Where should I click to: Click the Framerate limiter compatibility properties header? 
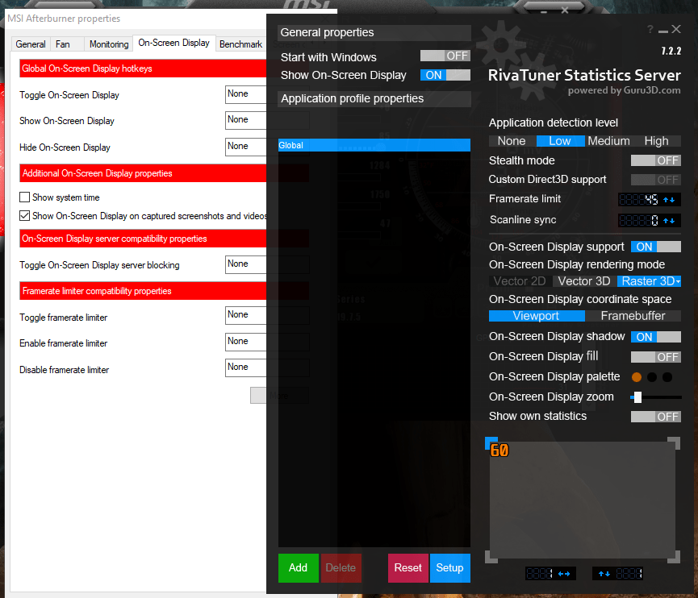165,291
